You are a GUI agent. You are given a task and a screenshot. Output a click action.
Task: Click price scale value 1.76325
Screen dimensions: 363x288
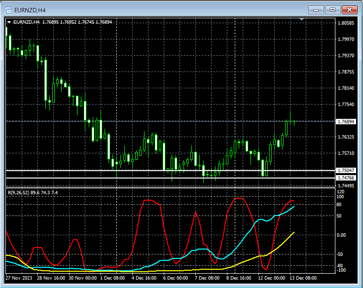coord(346,137)
